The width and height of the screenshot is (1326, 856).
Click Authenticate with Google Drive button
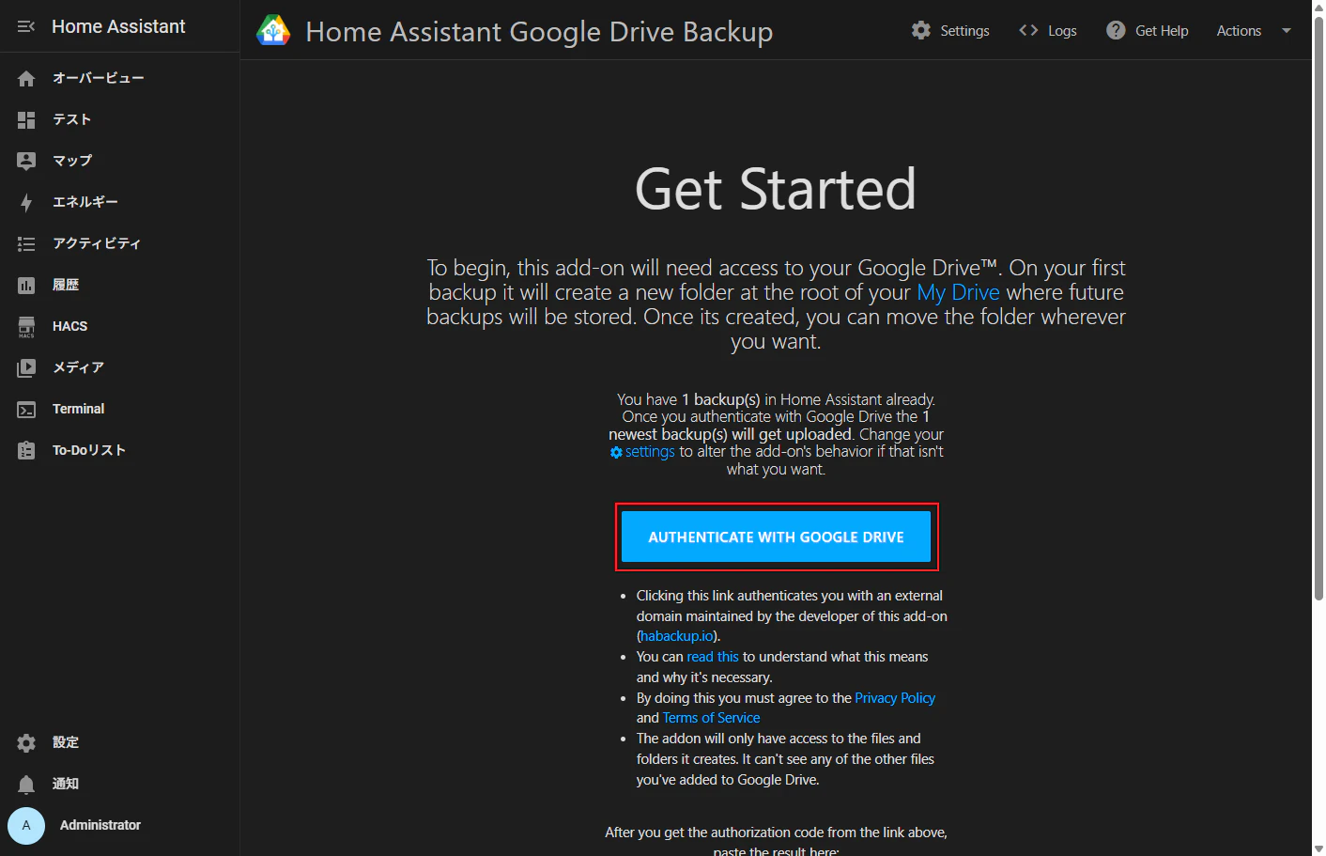[777, 537]
